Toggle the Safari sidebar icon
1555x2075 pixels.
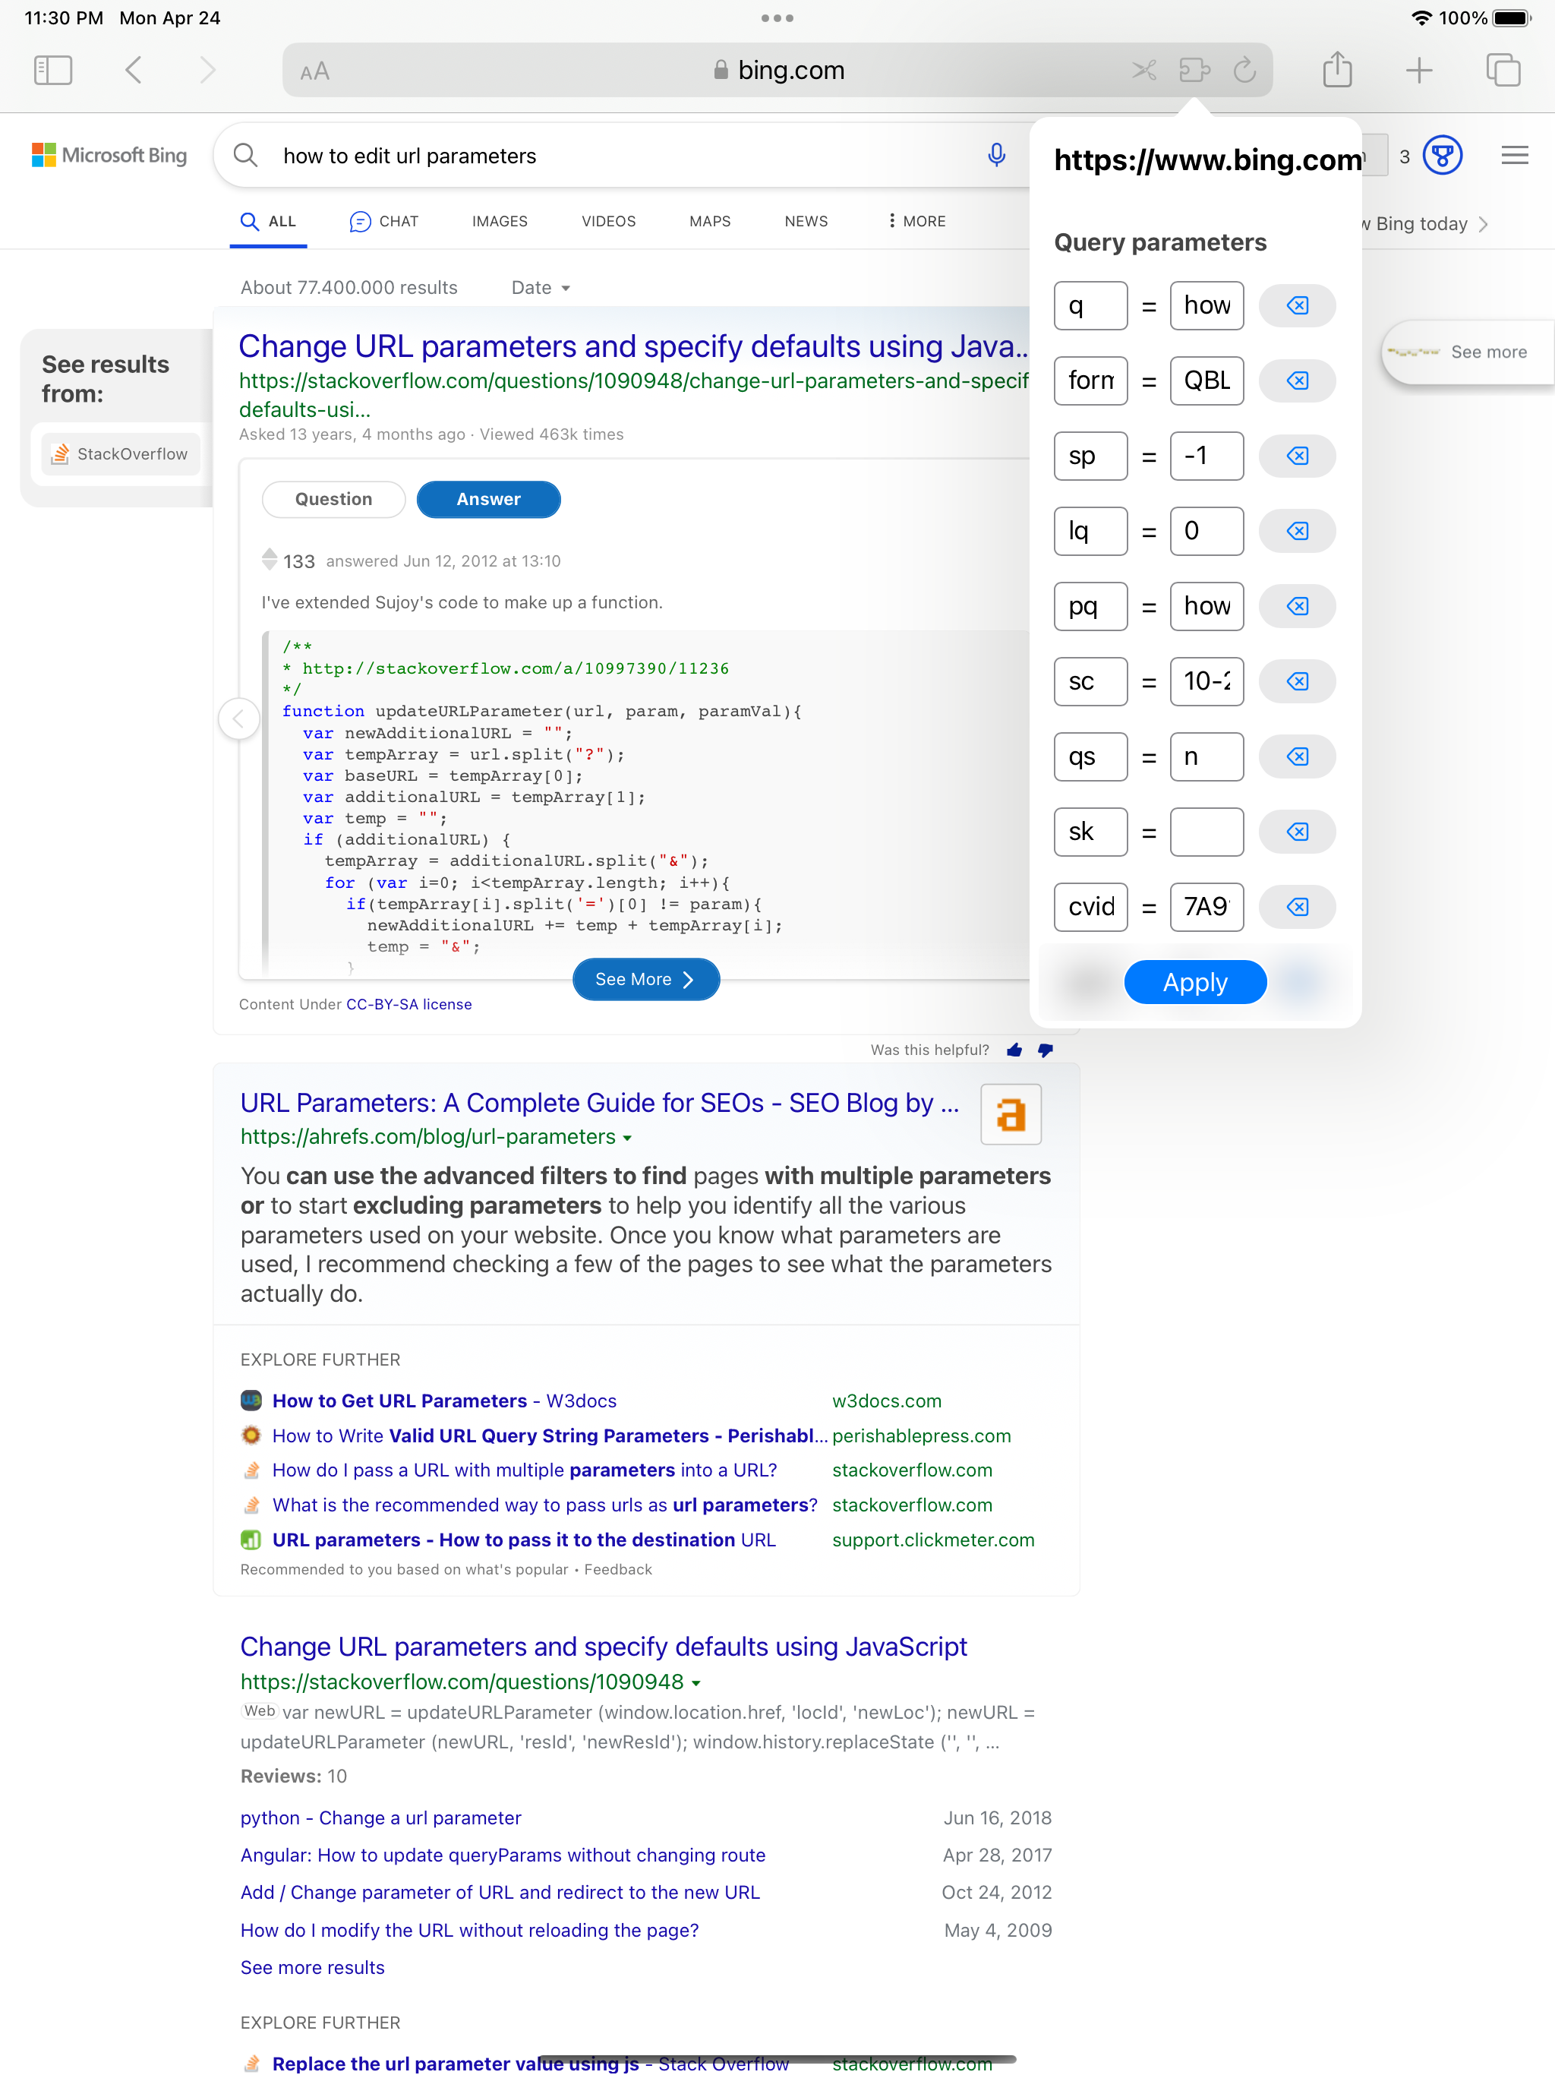point(52,71)
